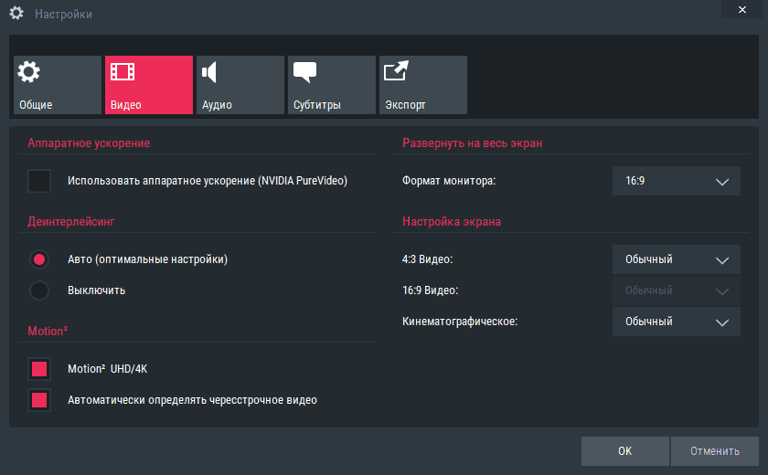Close the Настройки window
This screenshot has width=768, height=475.
740,8
